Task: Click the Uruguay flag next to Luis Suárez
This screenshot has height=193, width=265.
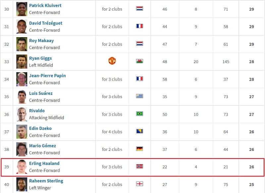Action: [139, 96]
